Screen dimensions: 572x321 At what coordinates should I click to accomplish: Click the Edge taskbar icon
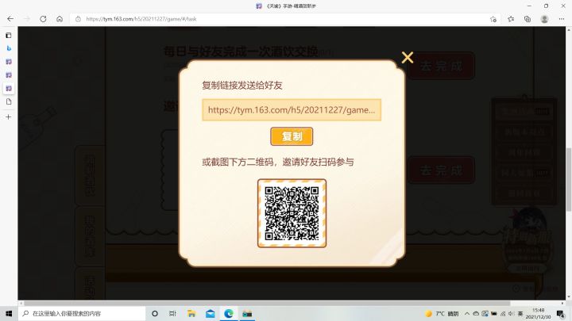coord(229,313)
